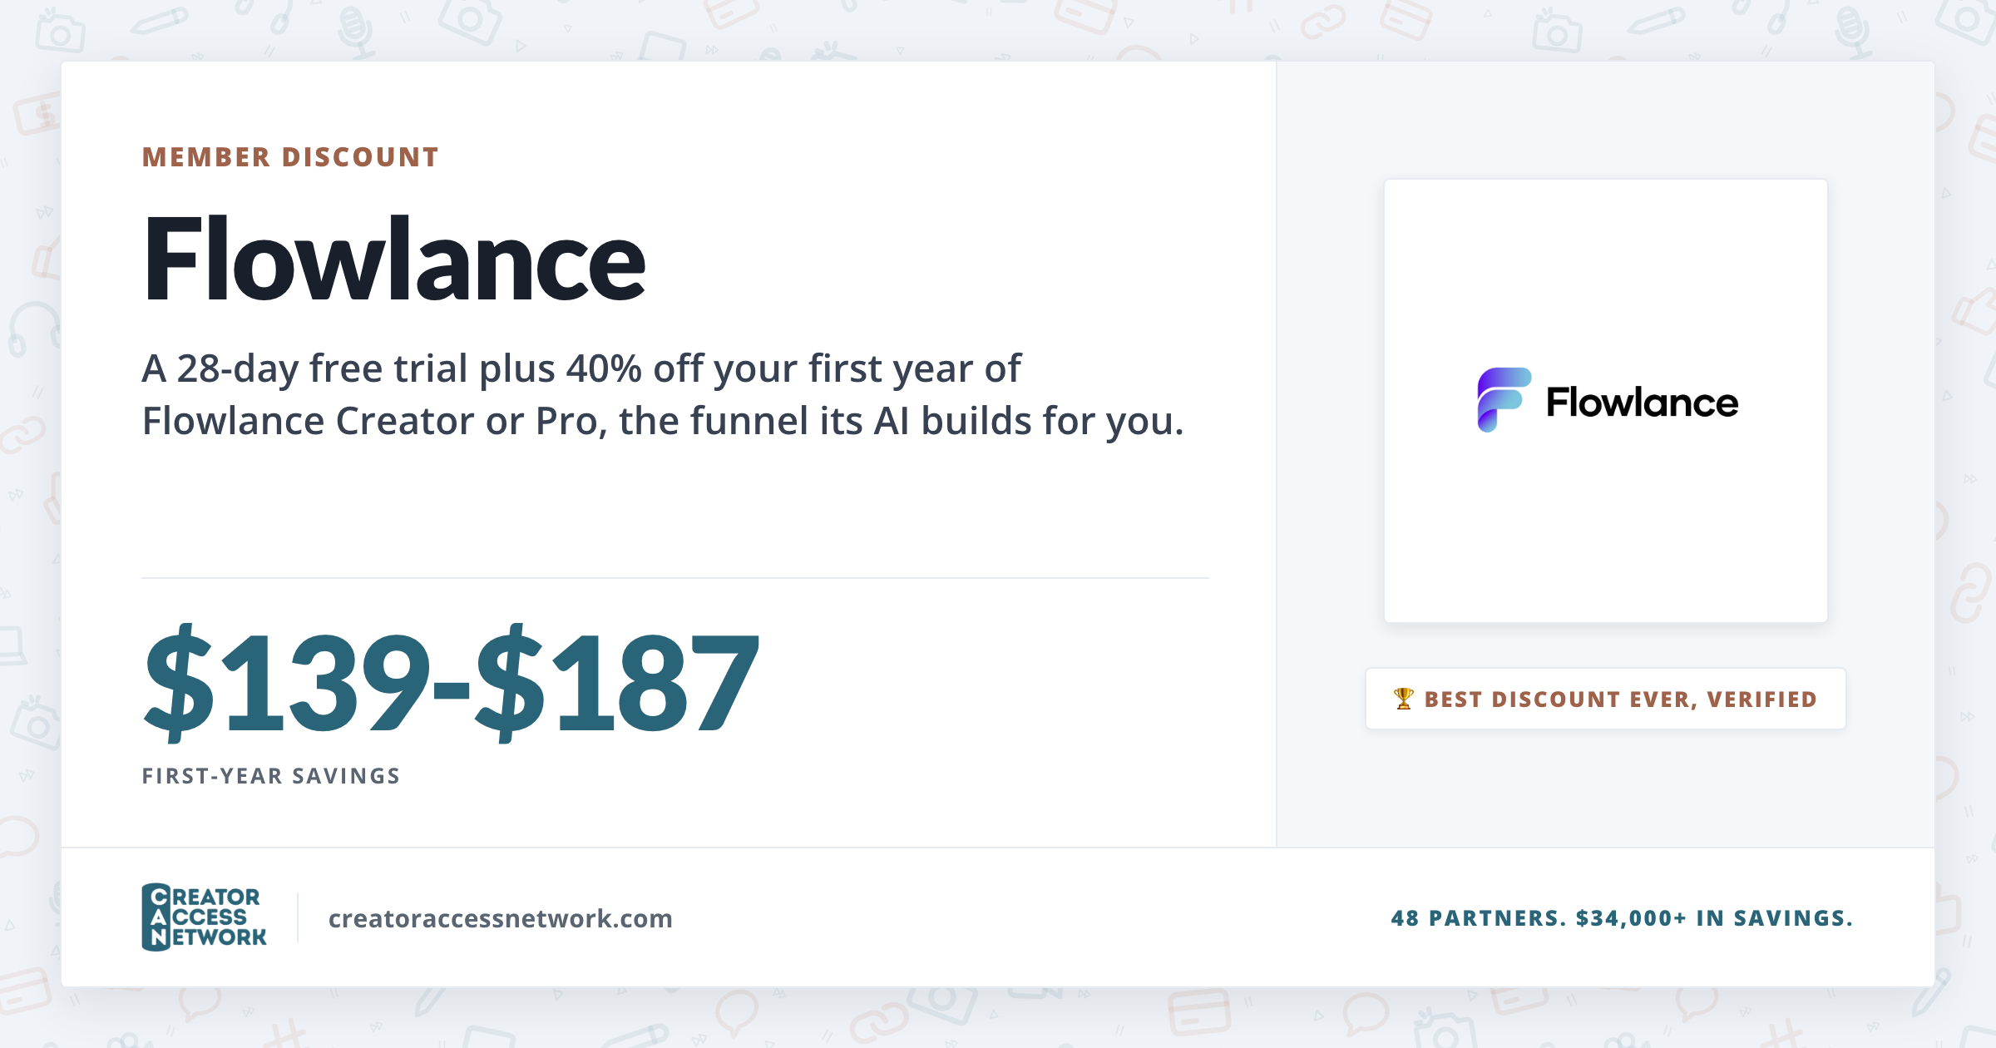Image resolution: width=1996 pixels, height=1048 pixels.
Task: Click the Flowlance gradient F logo icon
Action: coord(1504,400)
